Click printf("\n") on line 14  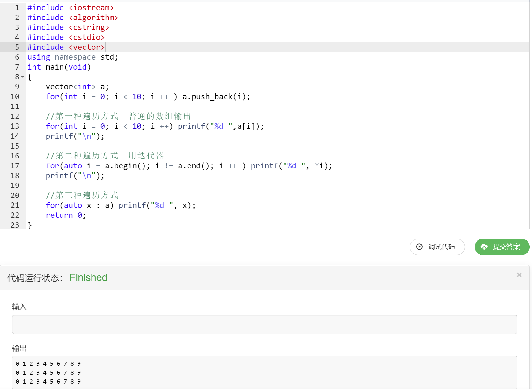tap(75, 136)
